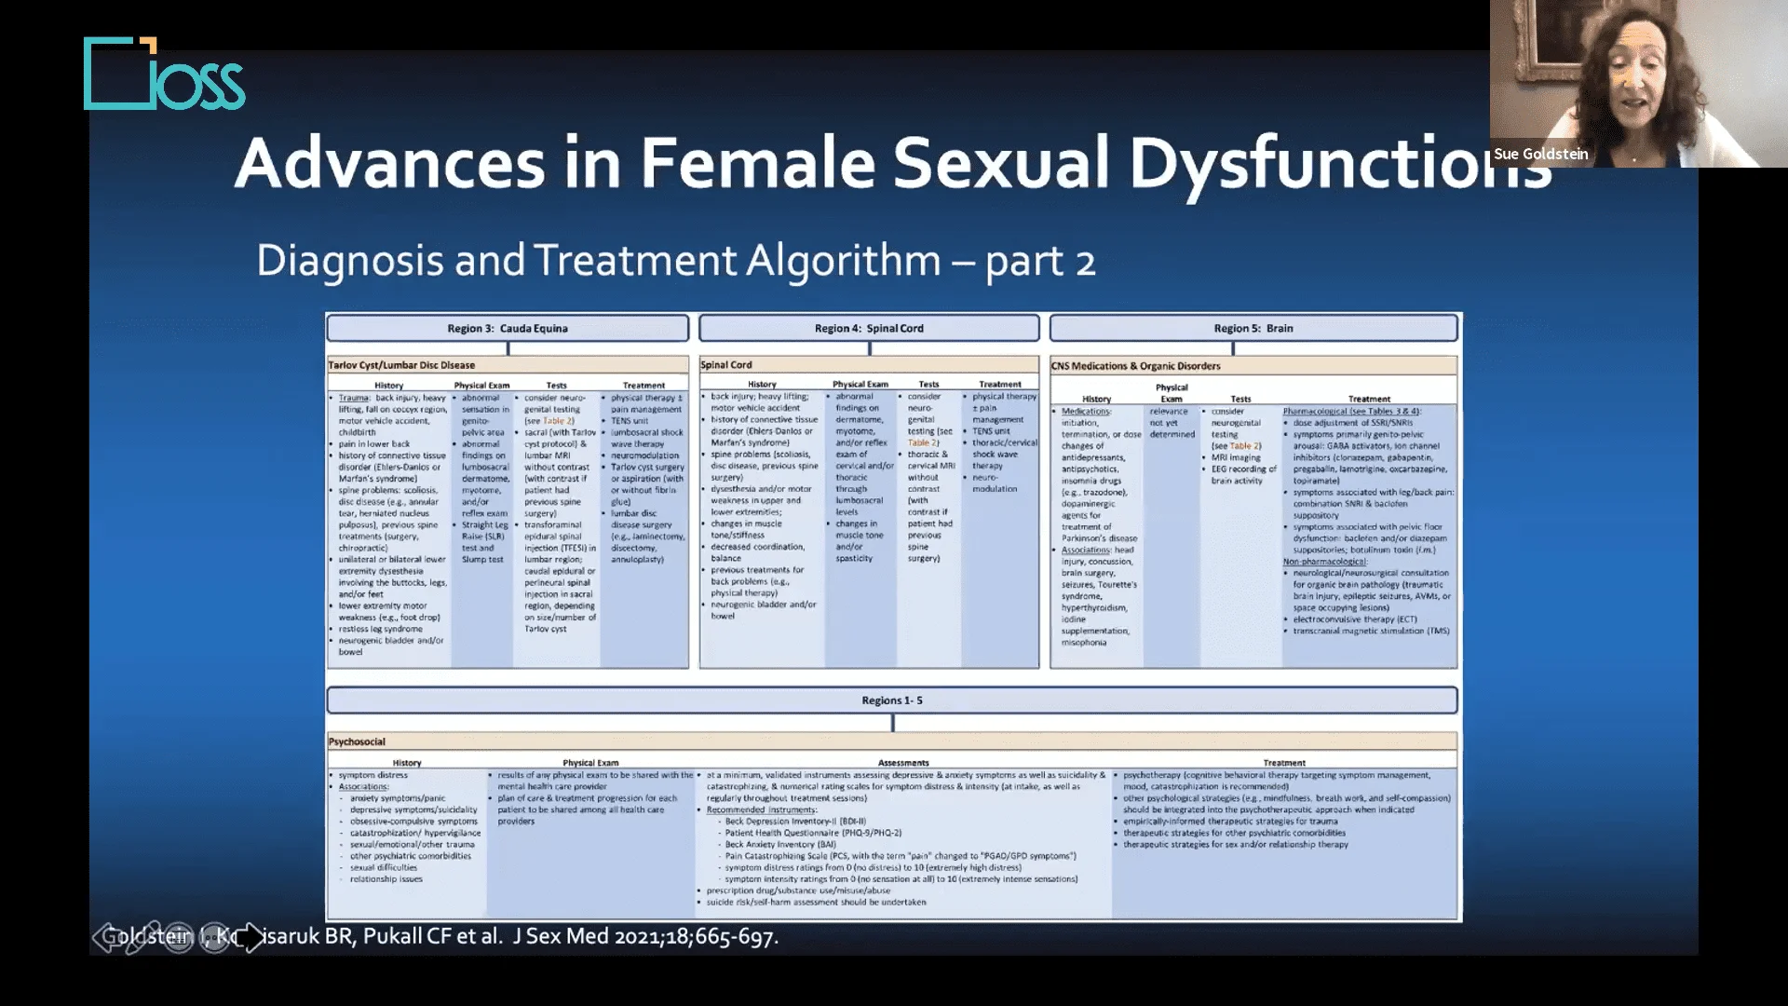The height and width of the screenshot is (1006, 1788).
Task: Select the Psychosocial section heading
Action: [x=357, y=741]
